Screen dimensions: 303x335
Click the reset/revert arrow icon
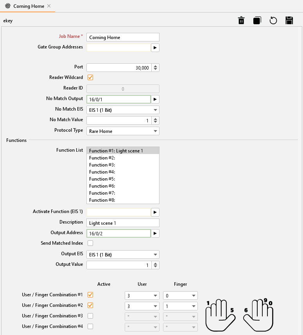coord(273,21)
